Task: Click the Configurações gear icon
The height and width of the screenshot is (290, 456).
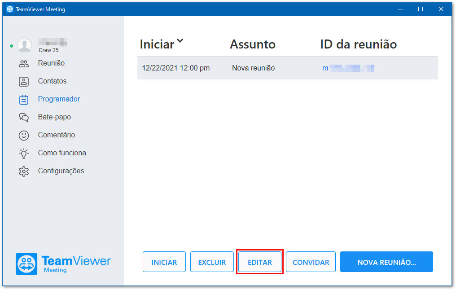Action: (x=24, y=171)
